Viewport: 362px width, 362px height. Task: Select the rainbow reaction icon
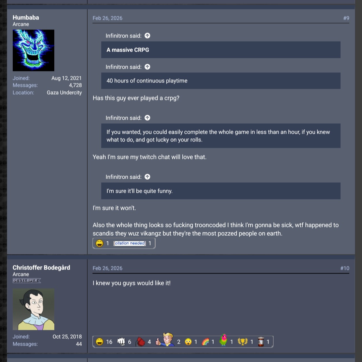[205, 342]
